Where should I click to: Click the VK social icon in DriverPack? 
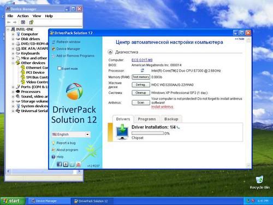click(x=66, y=164)
